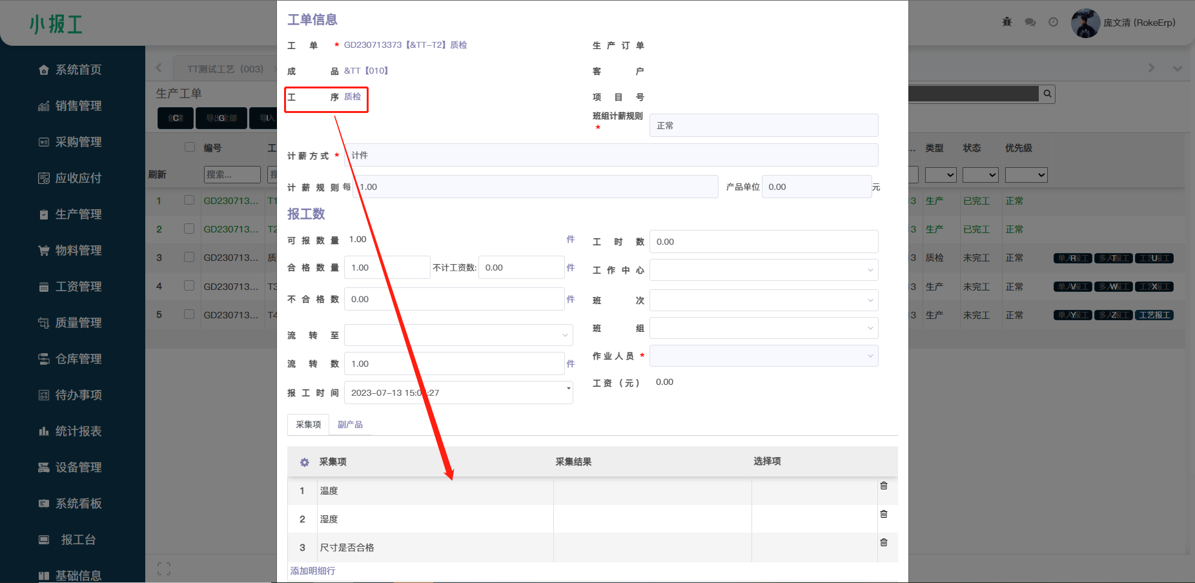
Task: Check the checkbox for row 1
Action: (189, 200)
